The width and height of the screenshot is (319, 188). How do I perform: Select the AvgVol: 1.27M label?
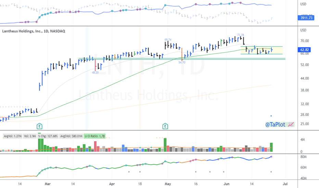pos(13,136)
